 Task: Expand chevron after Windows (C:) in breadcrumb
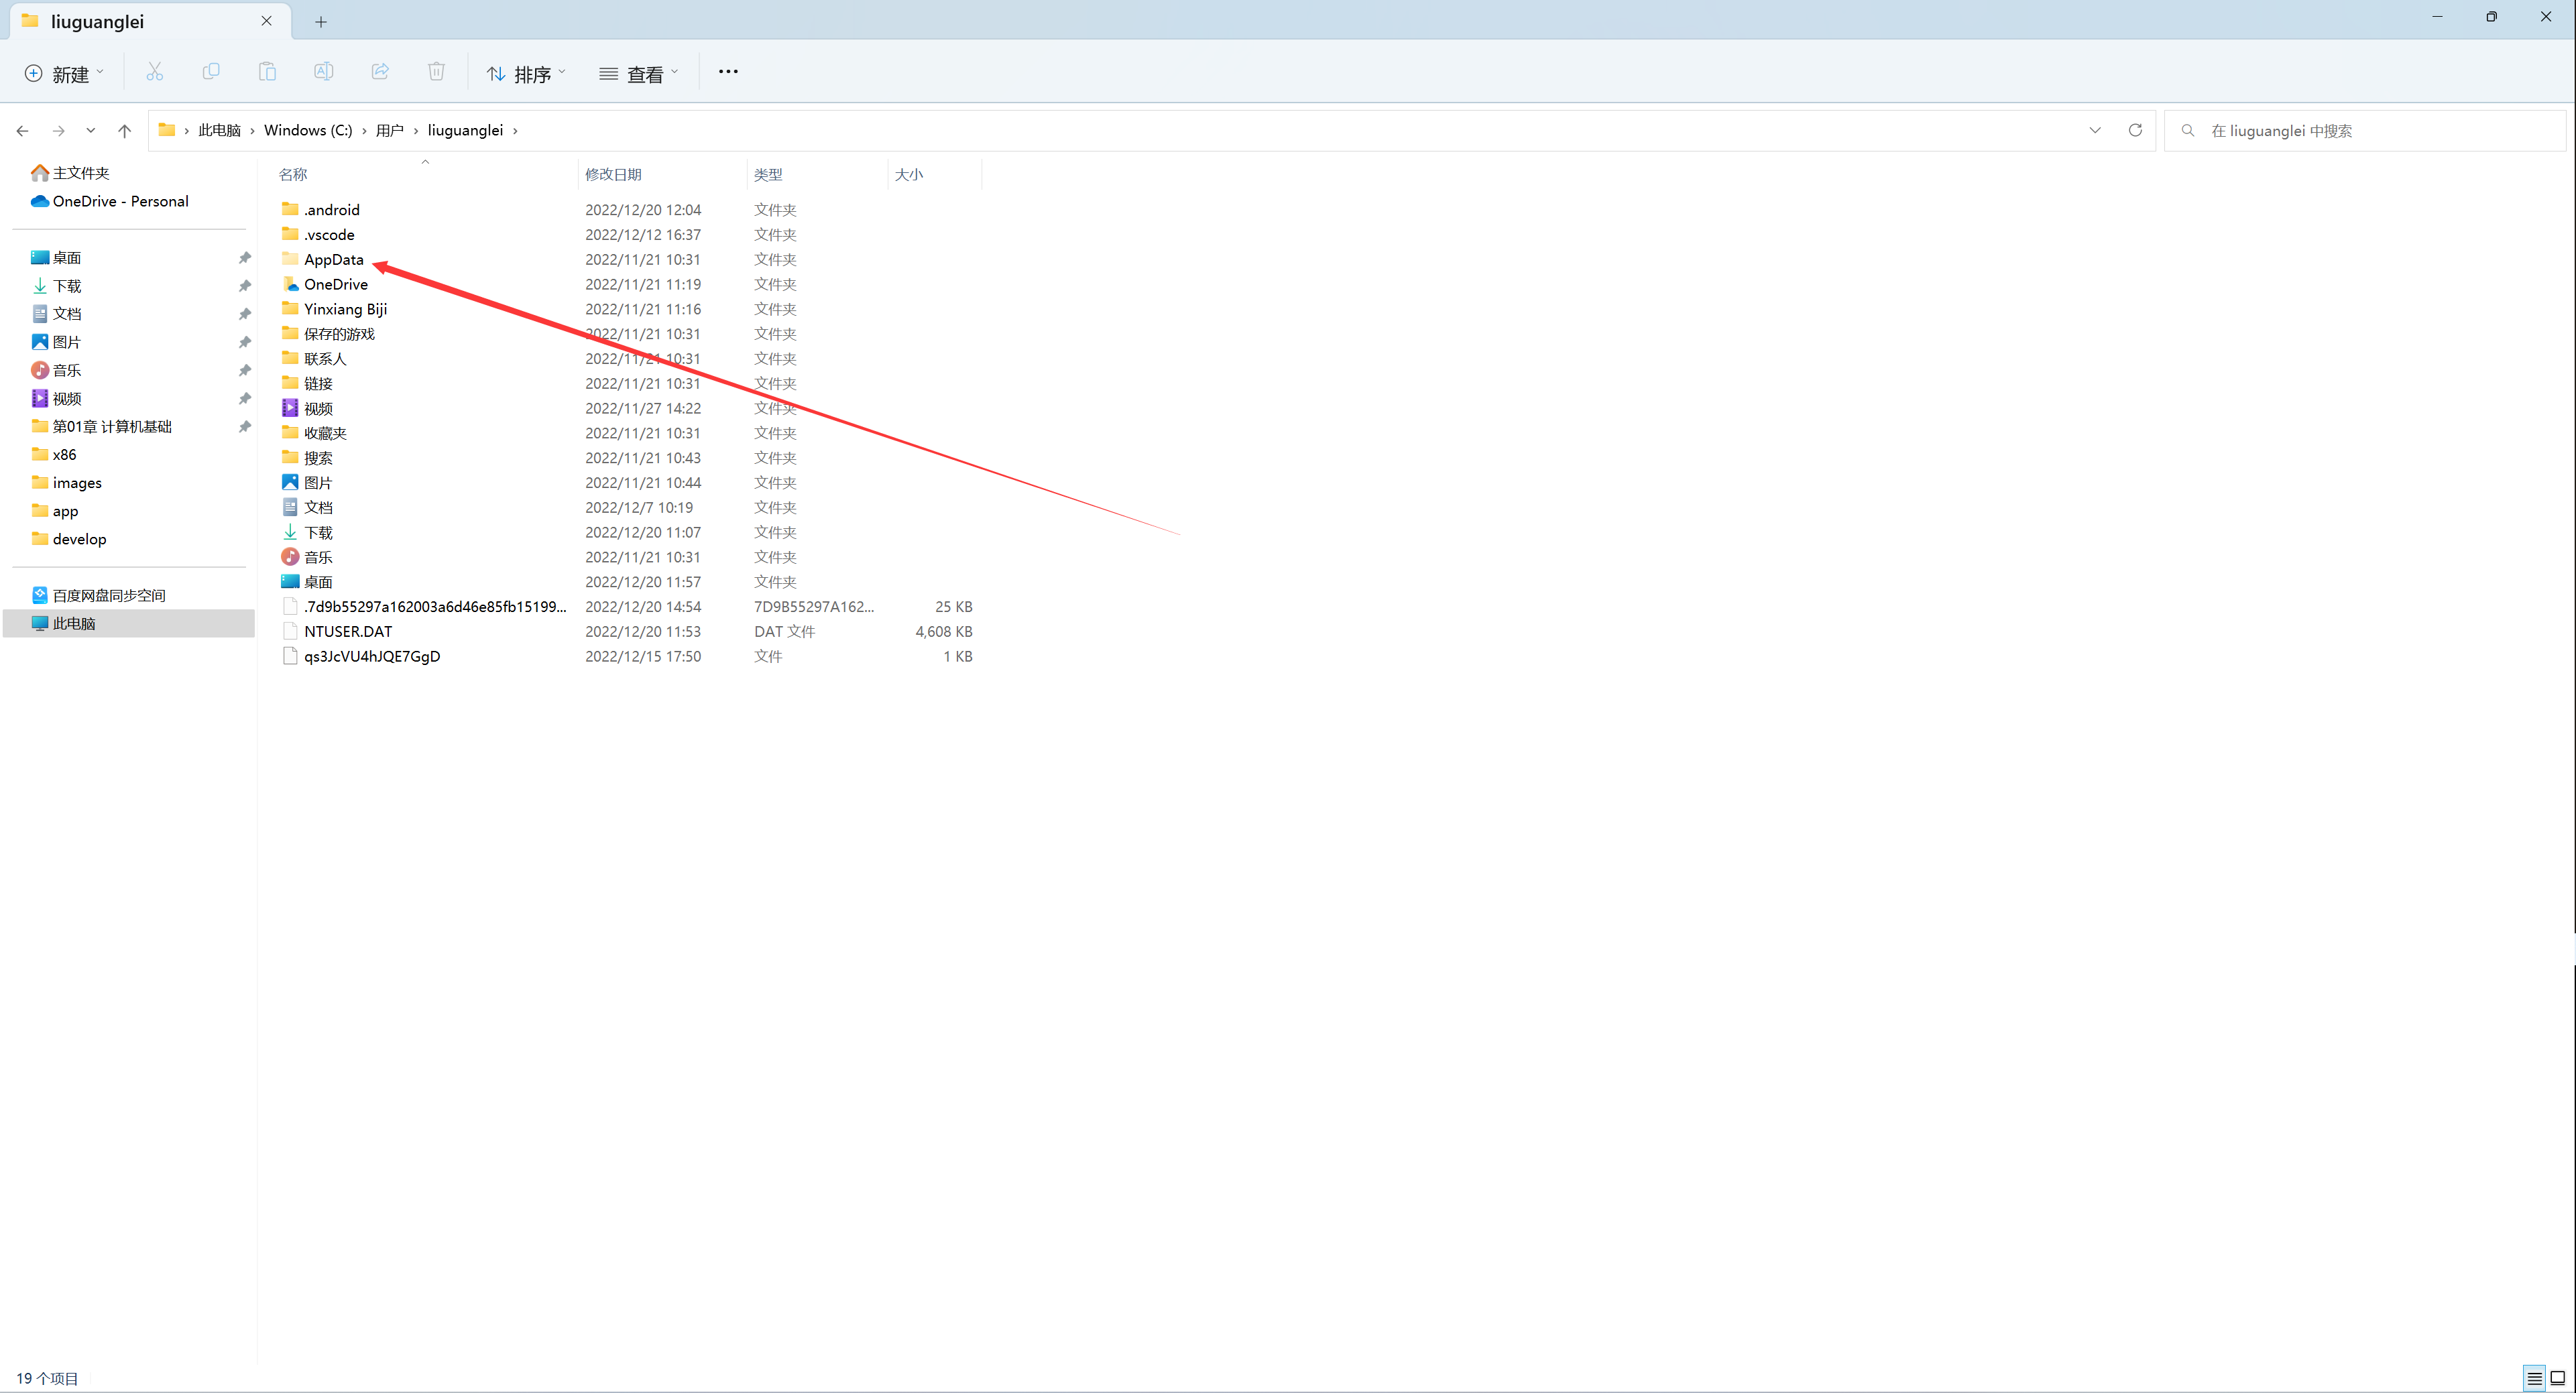pos(364,131)
